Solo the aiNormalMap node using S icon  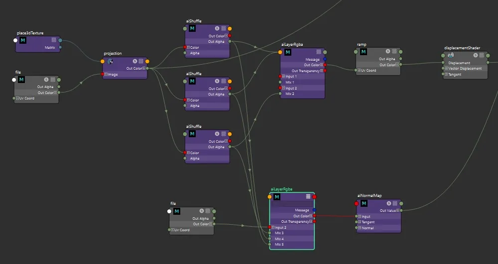coord(389,203)
